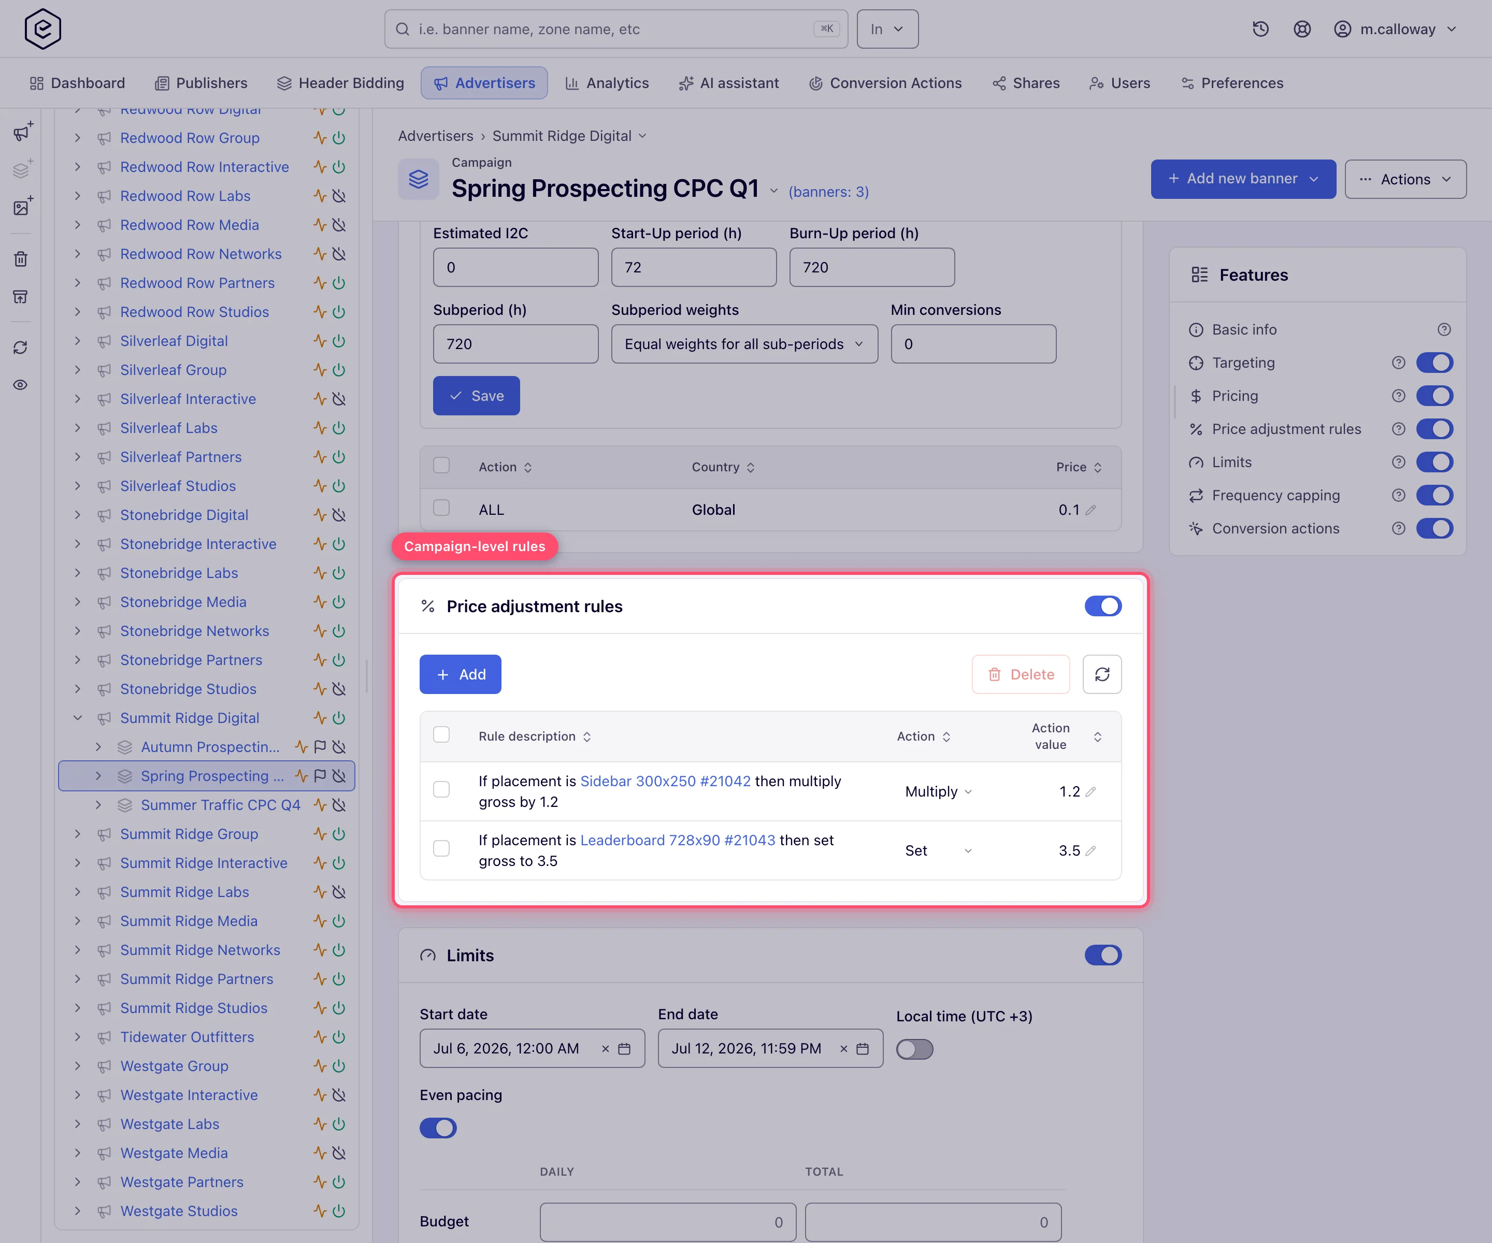Open calendar picker for Start date
Screen dimensions: 1492x1243
pos(624,1048)
